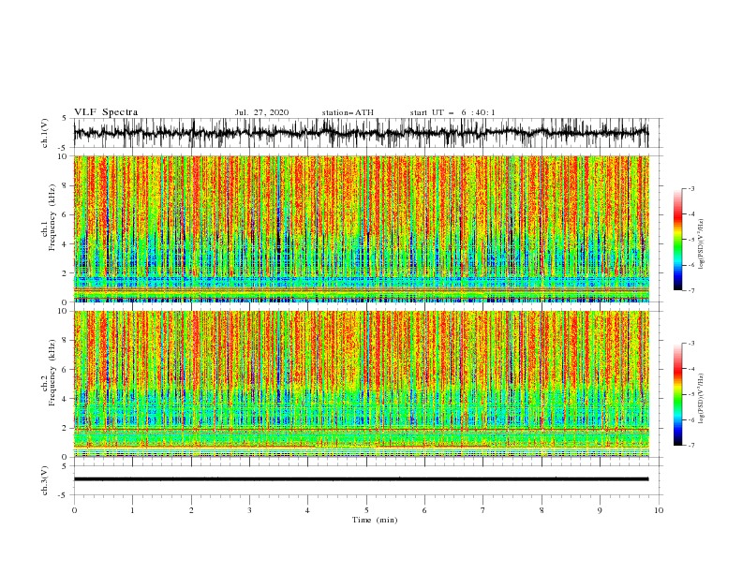The height and width of the screenshot is (573, 742).
Task: Click the '2' tick label on the time axis
Action: [x=191, y=510]
